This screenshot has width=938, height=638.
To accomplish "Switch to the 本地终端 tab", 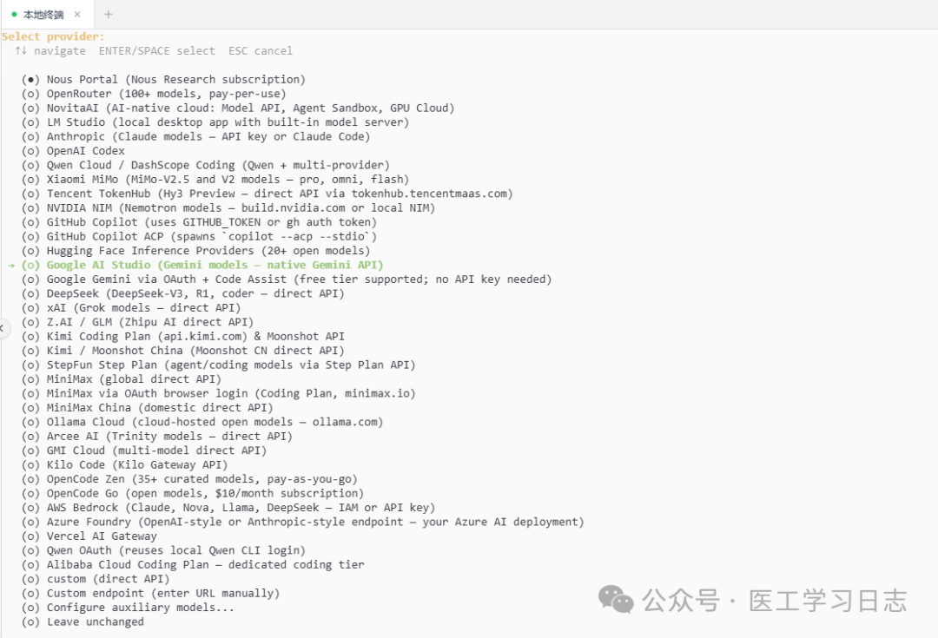I will pyautogui.click(x=43, y=15).
